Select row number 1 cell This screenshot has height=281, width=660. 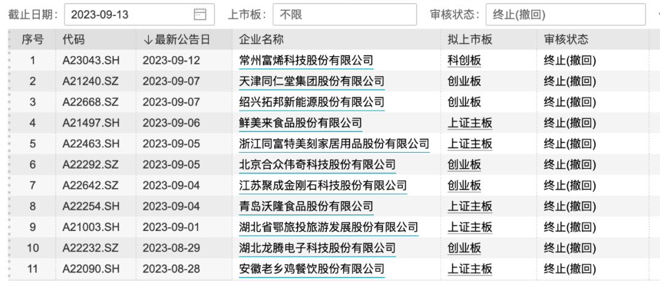point(32,60)
